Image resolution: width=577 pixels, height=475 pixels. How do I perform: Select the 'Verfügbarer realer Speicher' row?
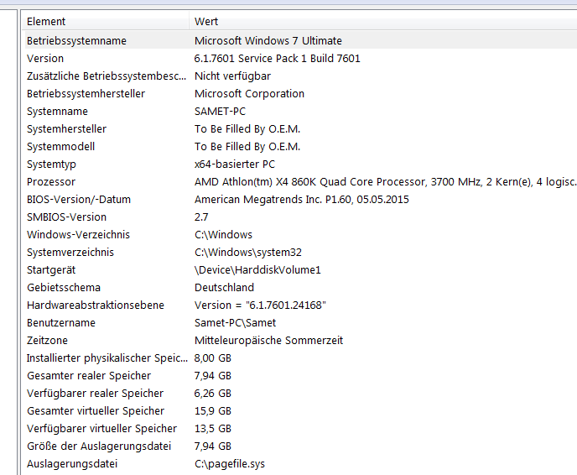click(301, 394)
